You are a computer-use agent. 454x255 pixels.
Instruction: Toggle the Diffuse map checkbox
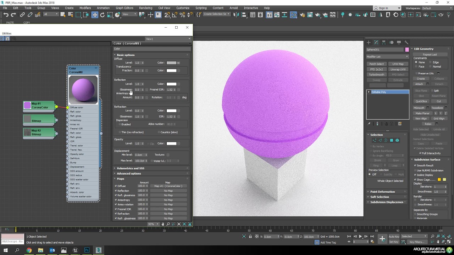click(116, 186)
